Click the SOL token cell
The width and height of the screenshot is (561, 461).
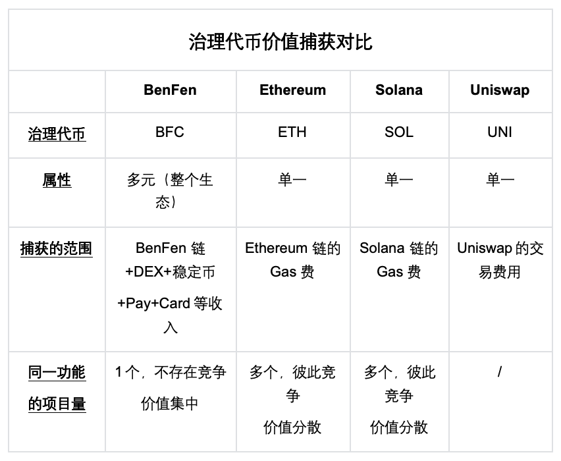[x=399, y=132]
